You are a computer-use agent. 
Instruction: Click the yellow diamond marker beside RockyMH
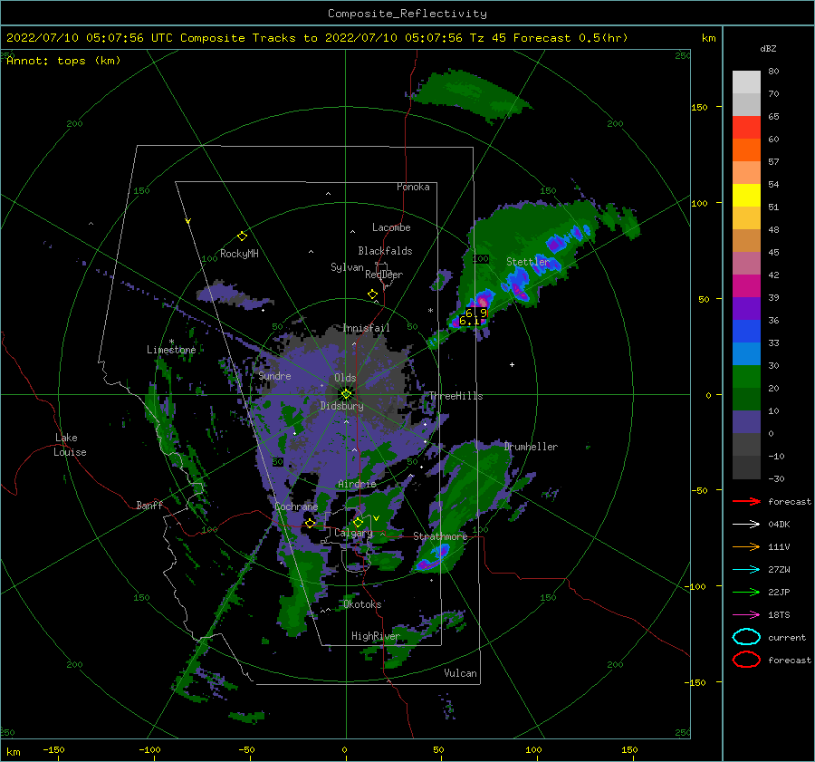pos(242,236)
